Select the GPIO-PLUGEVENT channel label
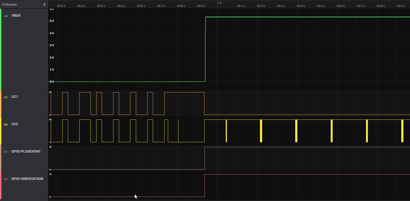410x201 pixels. [x=26, y=152]
